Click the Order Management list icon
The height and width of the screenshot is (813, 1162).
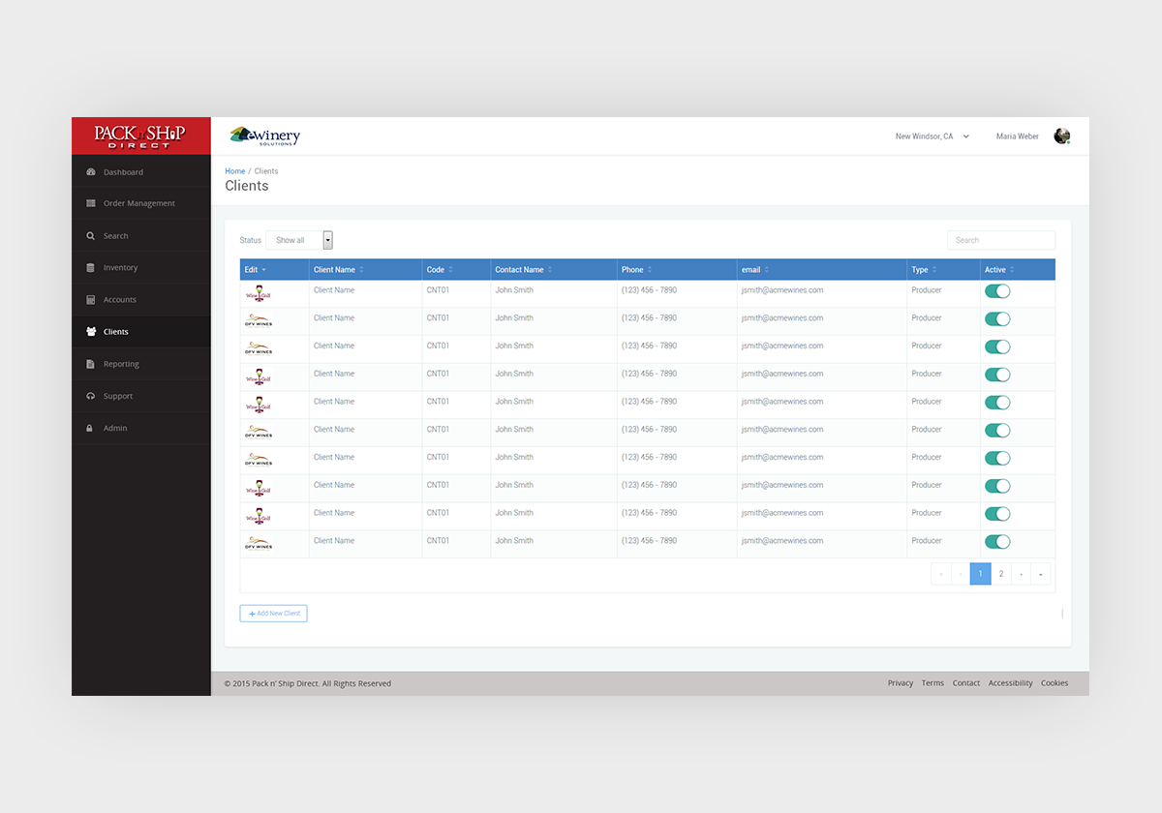pos(91,204)
